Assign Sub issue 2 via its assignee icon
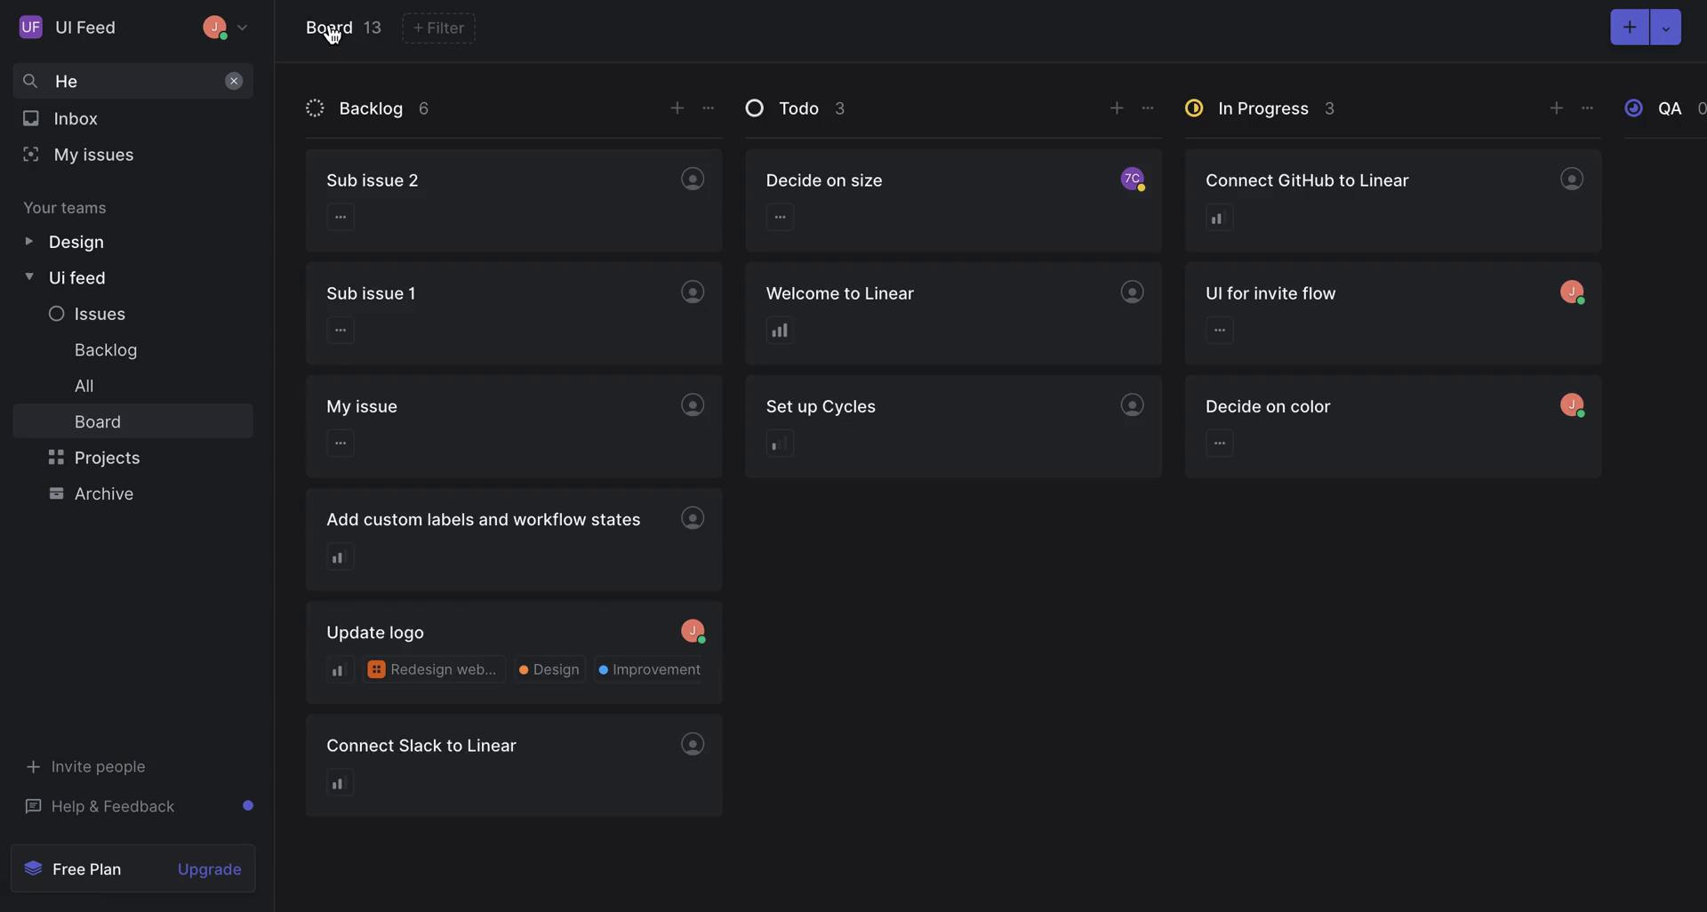This screenshot has width=1707, height=912. [x=693, y=179]
